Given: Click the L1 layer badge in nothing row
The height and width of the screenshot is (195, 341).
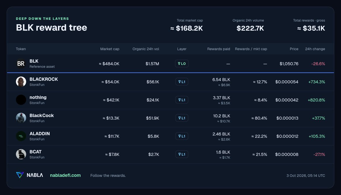Looking at the screenshot, I should [x=182, y=100].
